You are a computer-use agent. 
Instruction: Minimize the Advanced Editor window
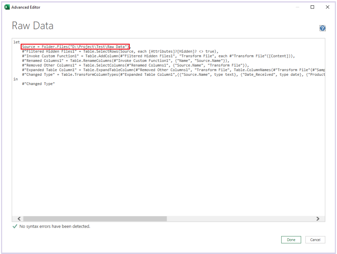click(298, 7)
